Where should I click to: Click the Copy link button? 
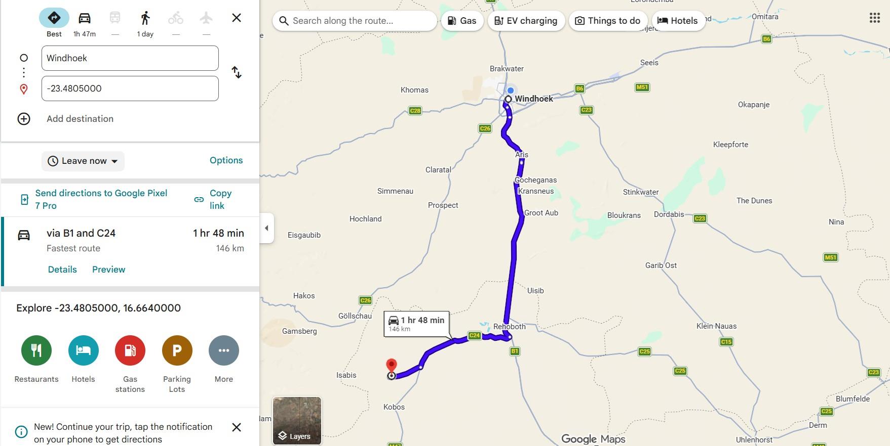pos(213,199)
